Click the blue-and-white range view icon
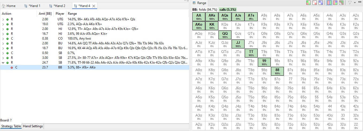363x131 pixels. (320, 3)
